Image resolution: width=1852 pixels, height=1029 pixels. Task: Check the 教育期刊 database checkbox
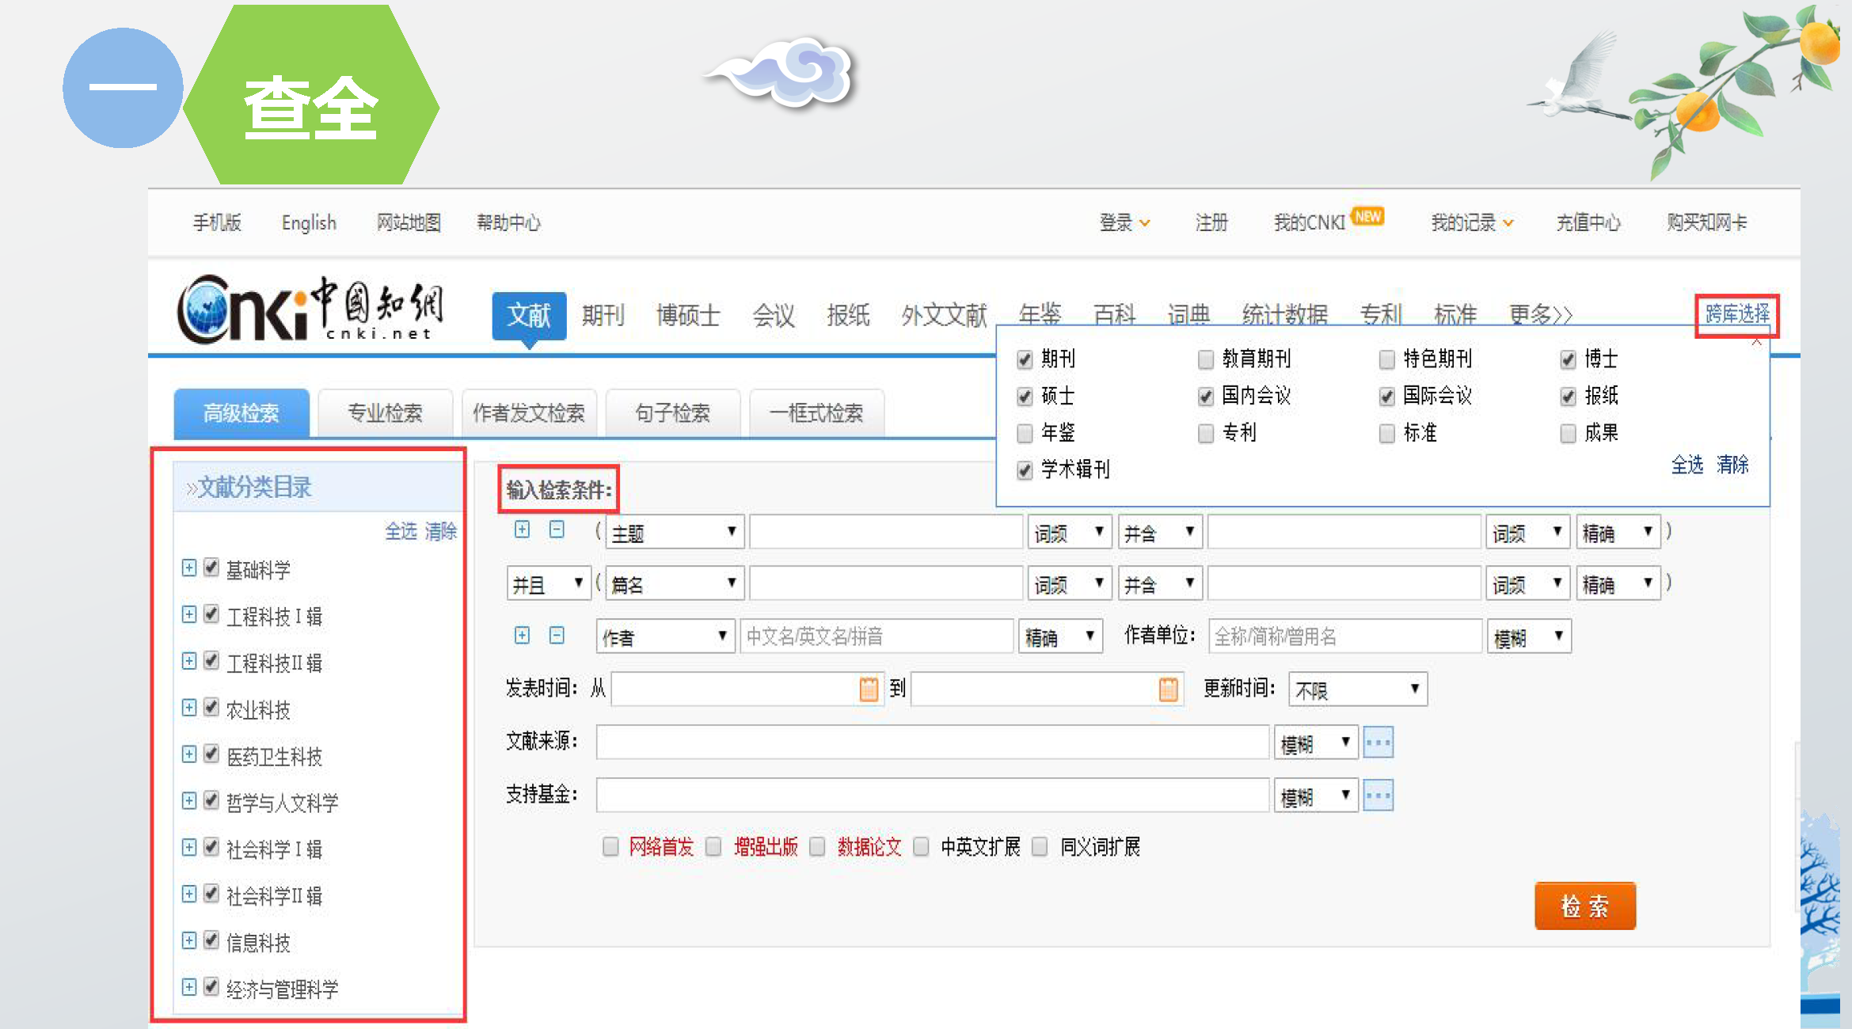[x=1205, y=360]
